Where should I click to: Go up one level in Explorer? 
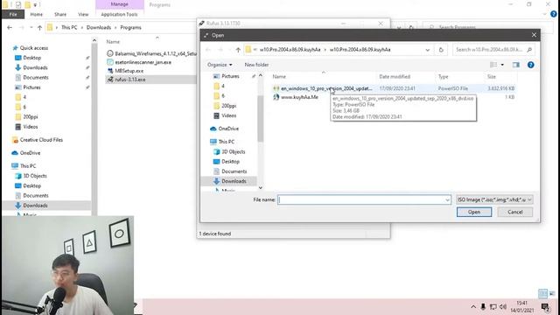click(x=39, y=27)
